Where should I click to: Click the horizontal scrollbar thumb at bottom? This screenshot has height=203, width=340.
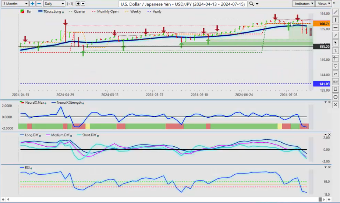[320, 199]
